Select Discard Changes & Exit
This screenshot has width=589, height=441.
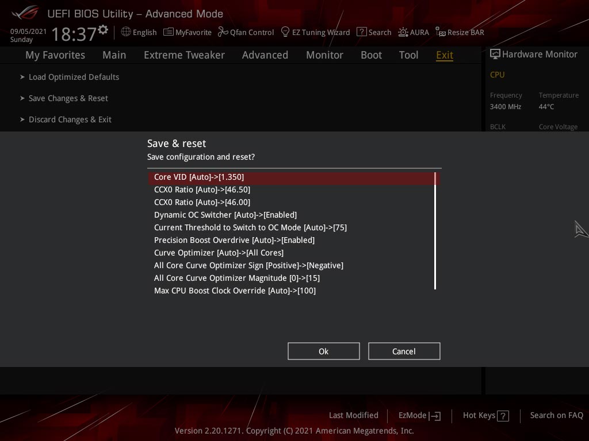pos(70,119)
